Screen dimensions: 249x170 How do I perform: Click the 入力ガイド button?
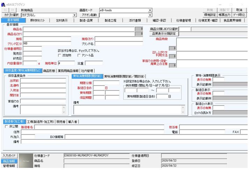(9, 156)
